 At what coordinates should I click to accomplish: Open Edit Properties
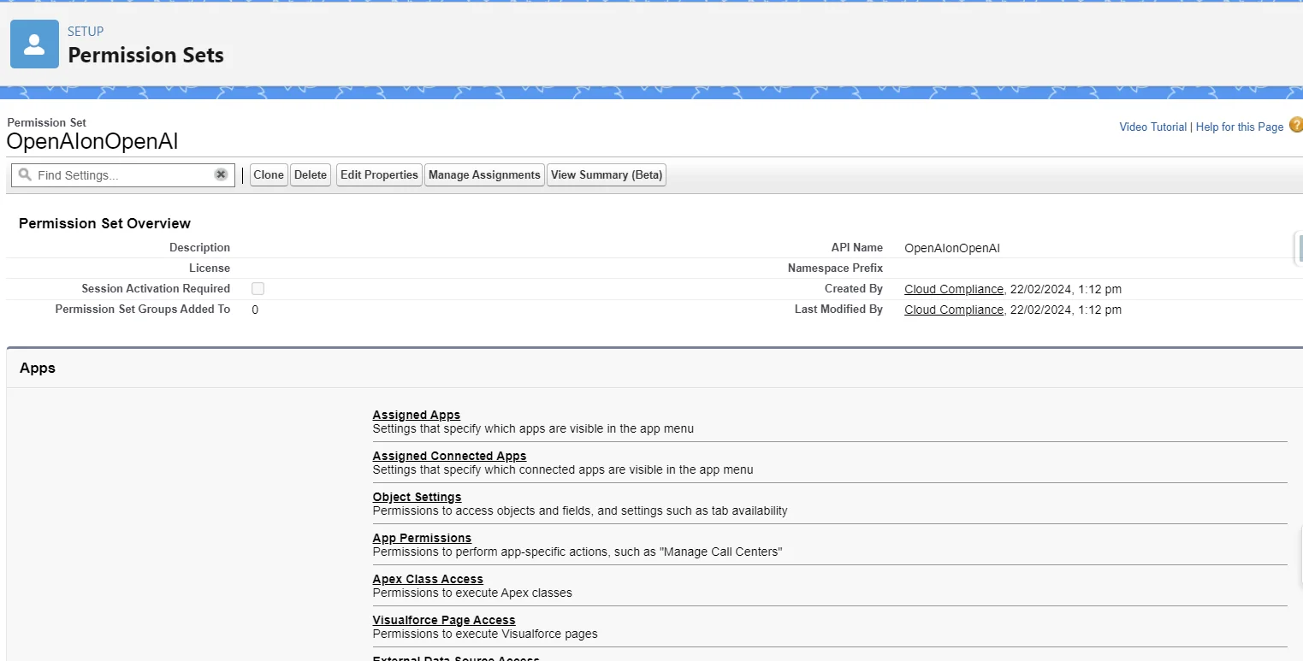click(x=379, y=175)
